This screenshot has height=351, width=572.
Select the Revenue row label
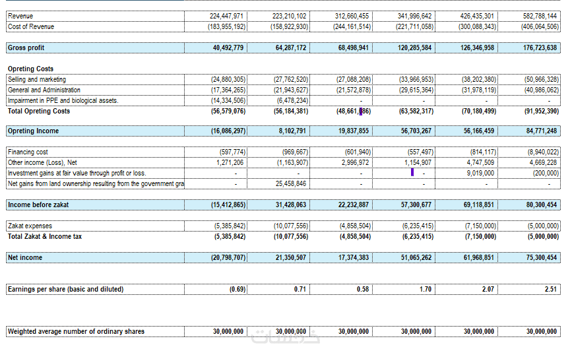pos(20,16)
